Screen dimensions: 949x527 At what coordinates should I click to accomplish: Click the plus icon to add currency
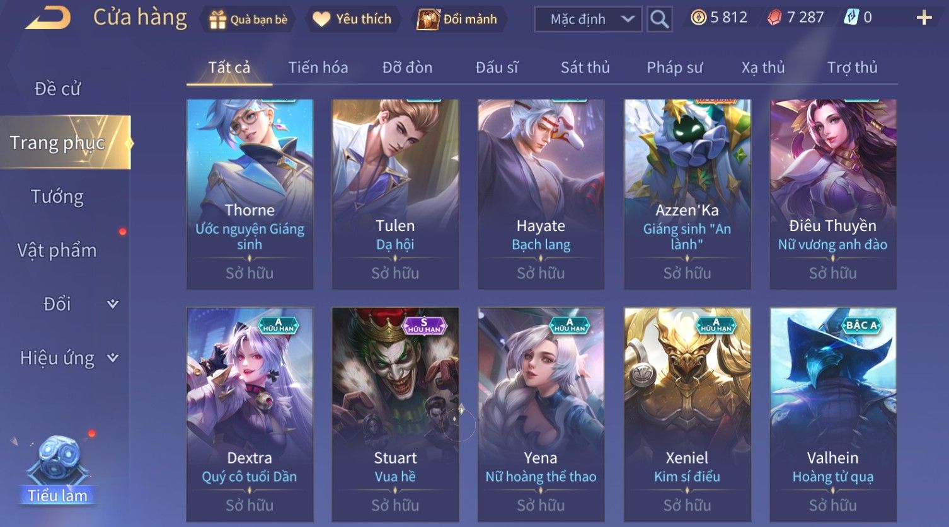click(924, 18)
